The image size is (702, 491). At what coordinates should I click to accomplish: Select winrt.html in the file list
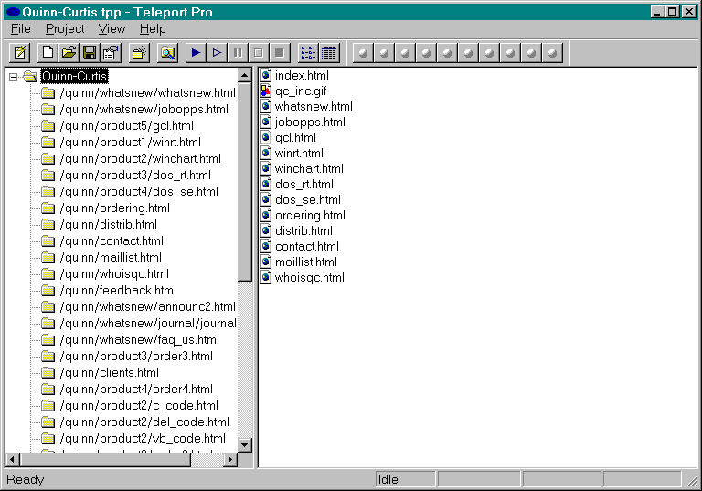point(299,154)
